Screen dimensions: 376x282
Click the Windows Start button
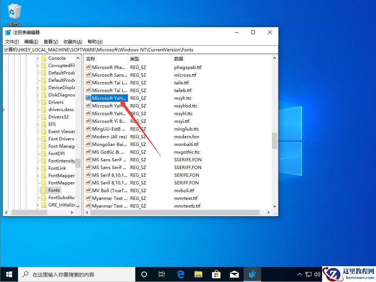(8, 274)
